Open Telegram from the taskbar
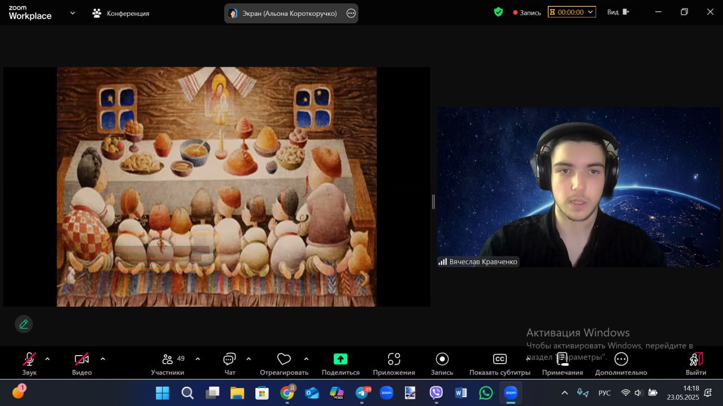 [362, 392]
